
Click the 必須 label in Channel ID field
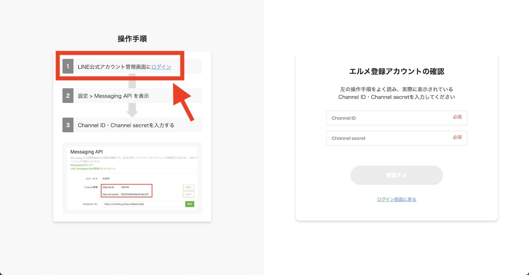pos(457,117)
